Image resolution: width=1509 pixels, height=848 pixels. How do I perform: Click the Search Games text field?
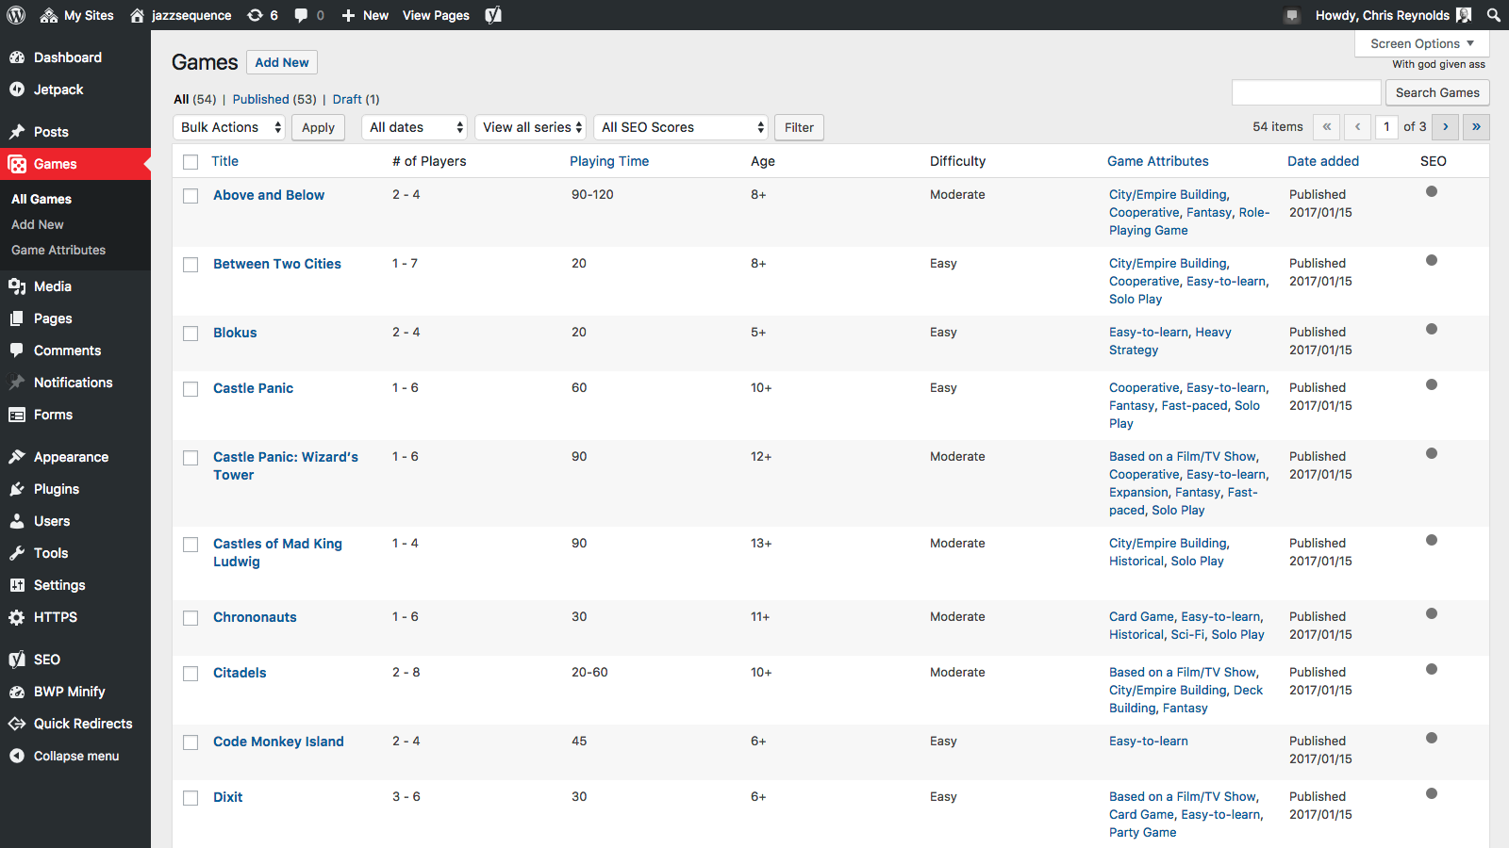pos(1305,92)
